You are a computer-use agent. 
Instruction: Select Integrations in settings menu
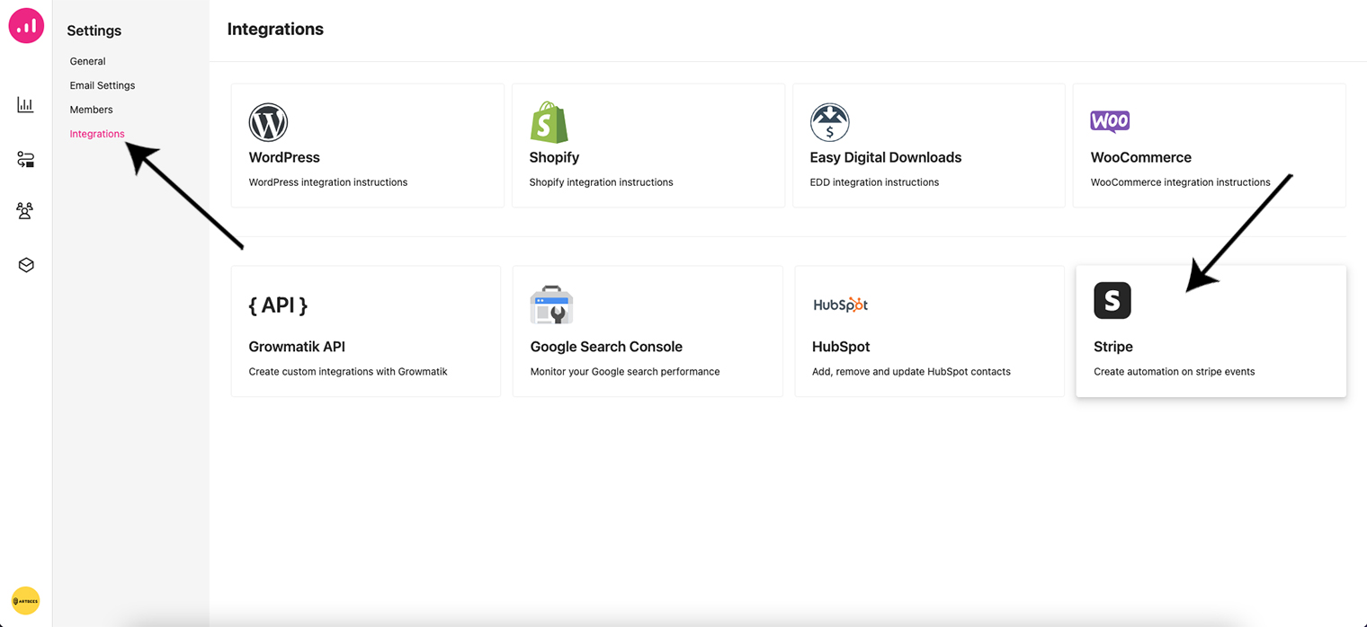[x=97, y=134]
